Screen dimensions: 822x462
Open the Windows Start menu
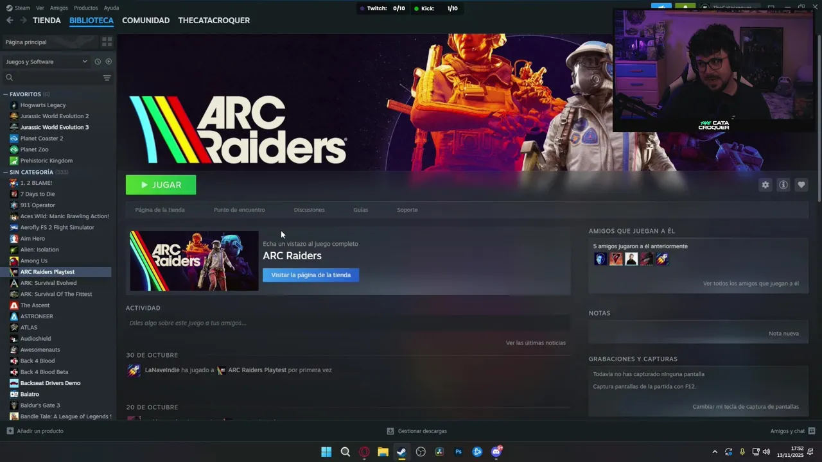[326, 452]
